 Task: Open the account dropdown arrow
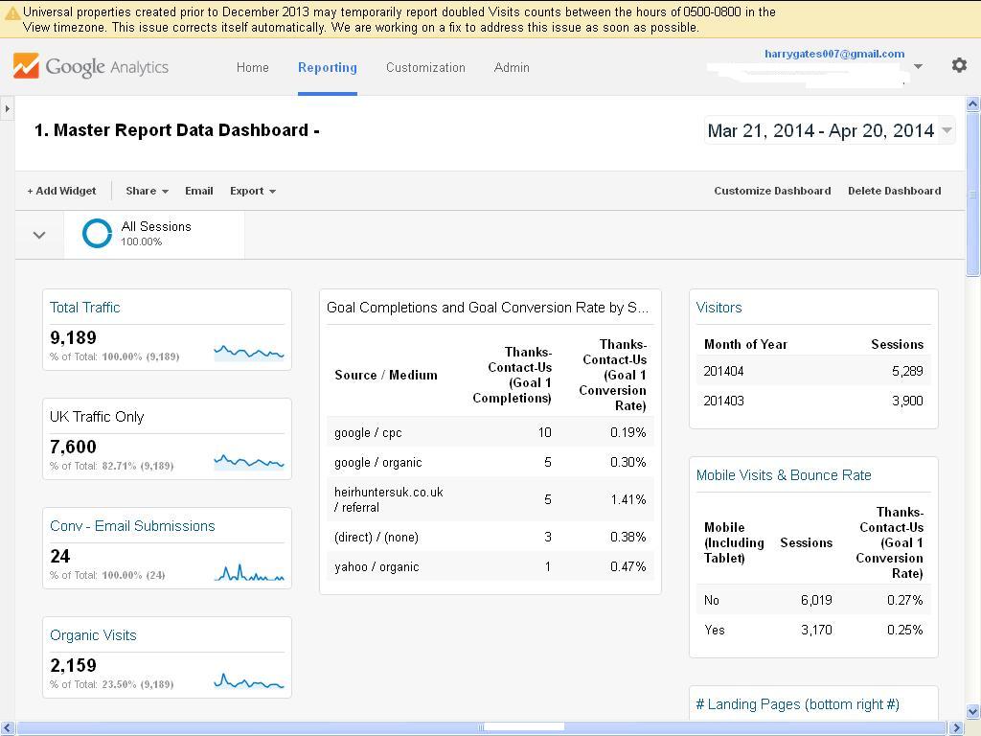pyautogui.click(x=918, y=66)
